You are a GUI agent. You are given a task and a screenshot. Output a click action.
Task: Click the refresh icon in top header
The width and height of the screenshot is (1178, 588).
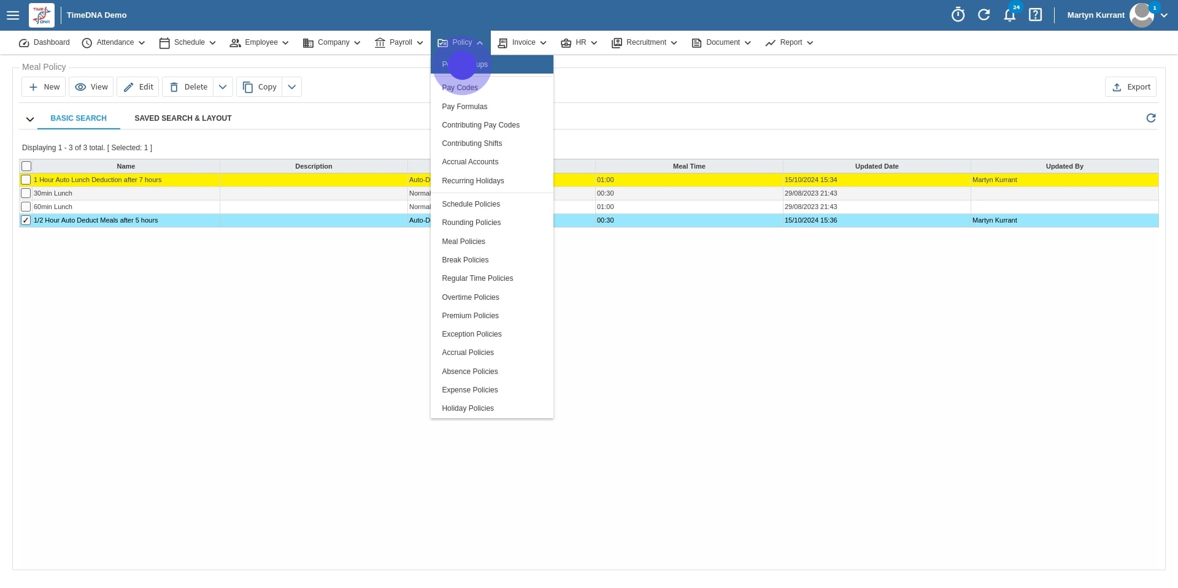[x=984, y=15]
